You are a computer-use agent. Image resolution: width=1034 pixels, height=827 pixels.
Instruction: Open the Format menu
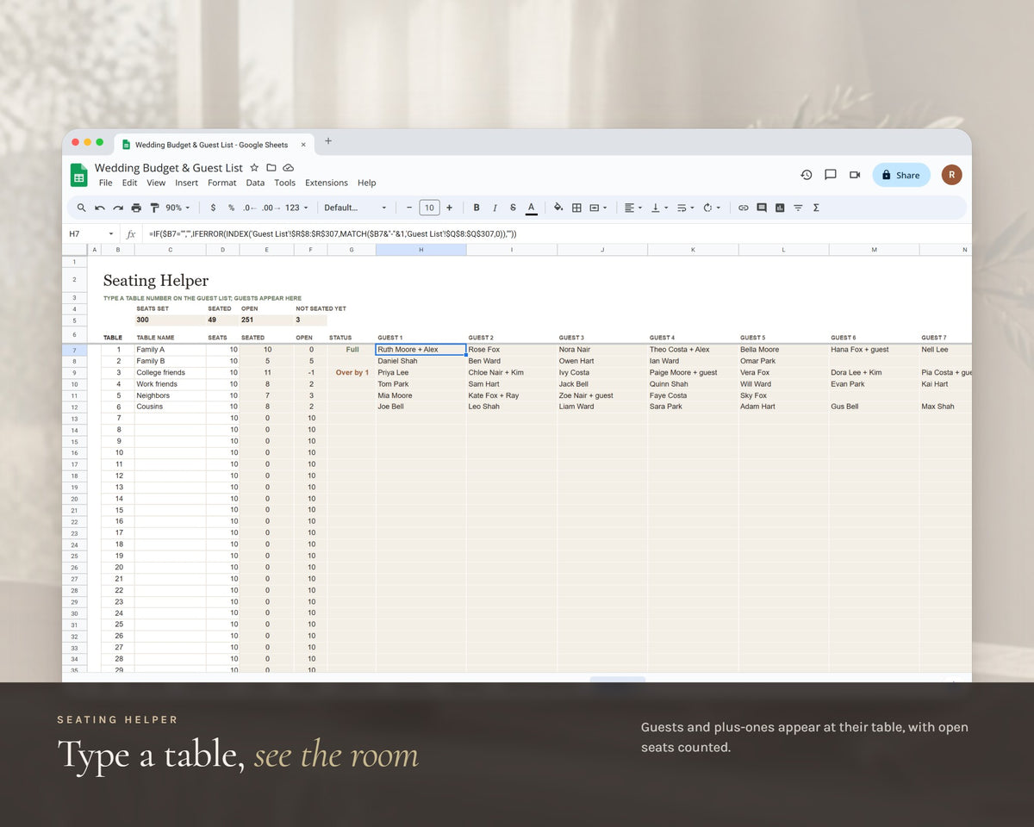221,183
